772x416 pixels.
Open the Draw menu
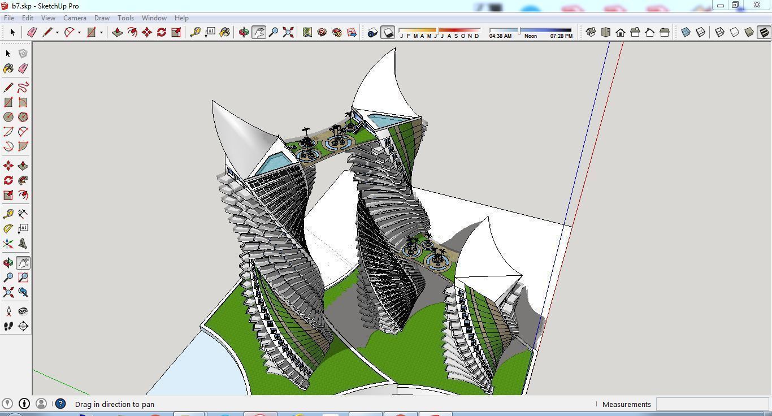click(102, 18)
